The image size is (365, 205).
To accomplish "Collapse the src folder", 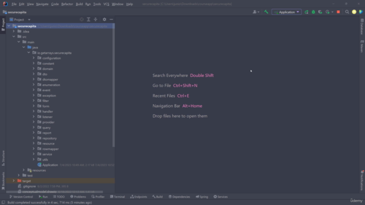I will point(14,36).
